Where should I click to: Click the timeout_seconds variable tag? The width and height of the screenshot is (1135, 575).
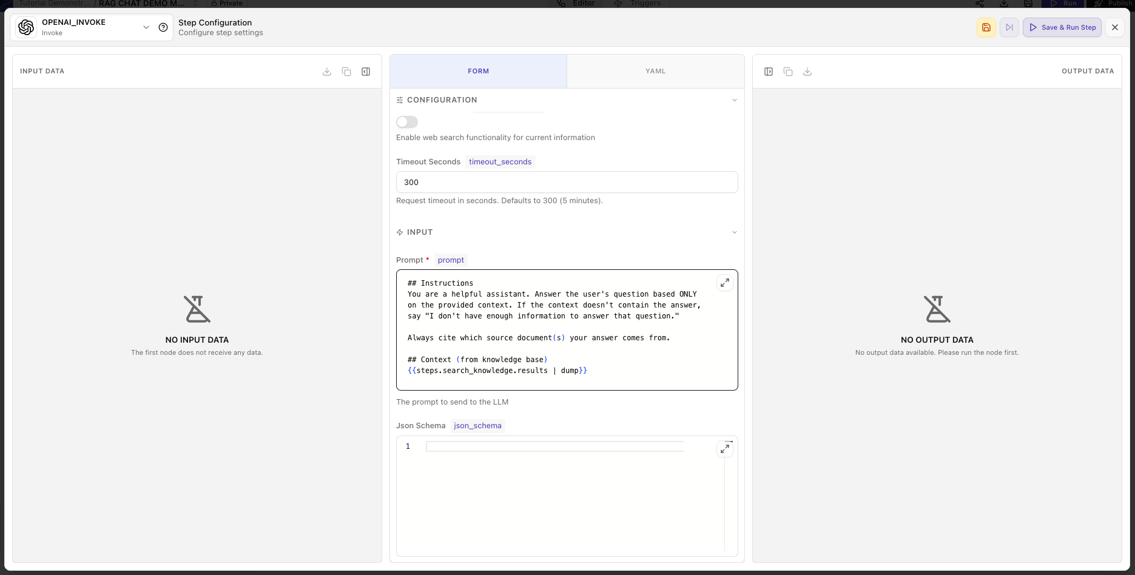[x=500, y=162]
